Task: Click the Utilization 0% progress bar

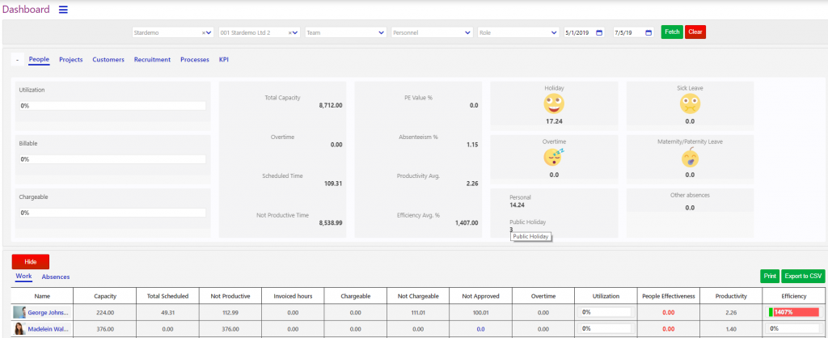Action: click(112, 106)
